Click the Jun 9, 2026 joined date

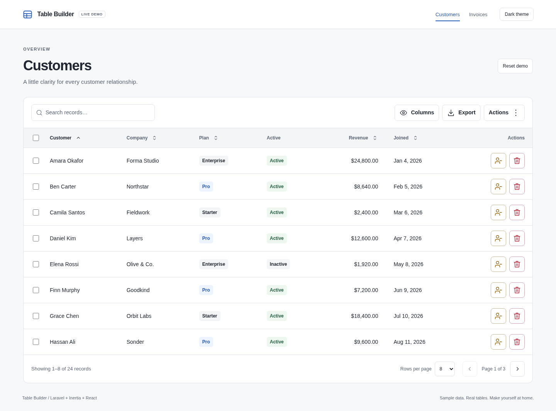pyautogui.click(x=408, y=290)
